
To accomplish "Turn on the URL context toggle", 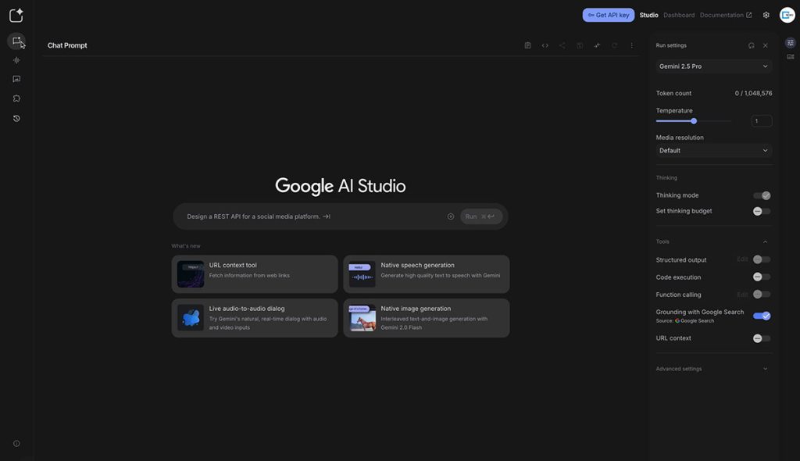I will point(762,338).
